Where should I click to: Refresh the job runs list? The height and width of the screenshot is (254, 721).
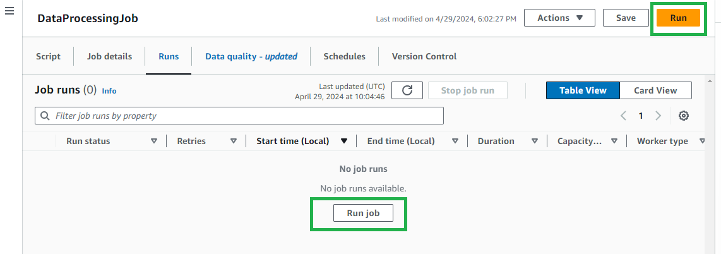point(407,90)
